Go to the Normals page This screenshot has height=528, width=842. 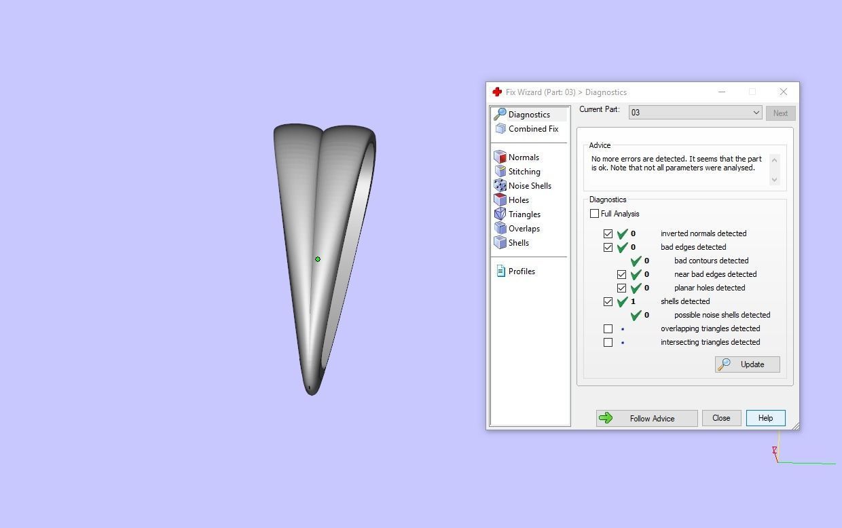point(524,157)
